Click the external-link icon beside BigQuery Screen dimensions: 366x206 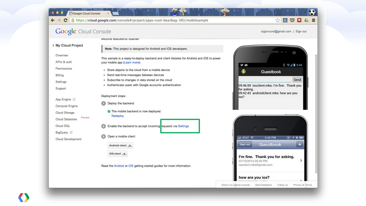[x=71, y=132]
